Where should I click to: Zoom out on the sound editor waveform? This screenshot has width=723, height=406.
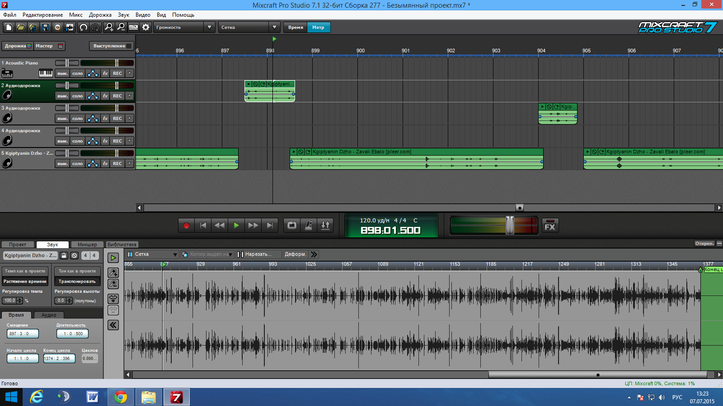click(x=113, y=284)
